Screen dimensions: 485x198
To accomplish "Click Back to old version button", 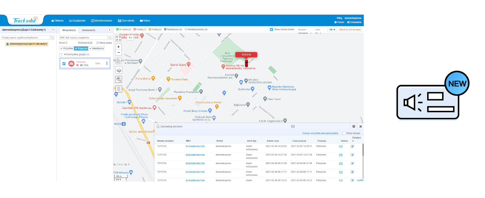I will pos(350,30).
